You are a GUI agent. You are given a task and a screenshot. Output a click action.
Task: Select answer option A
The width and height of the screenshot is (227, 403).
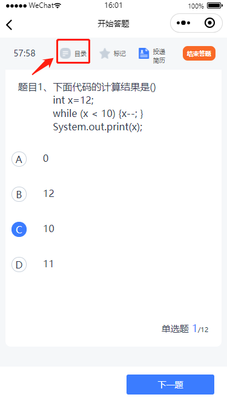point(19,159)
